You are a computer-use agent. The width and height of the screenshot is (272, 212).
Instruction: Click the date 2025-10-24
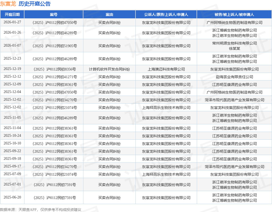12,136
